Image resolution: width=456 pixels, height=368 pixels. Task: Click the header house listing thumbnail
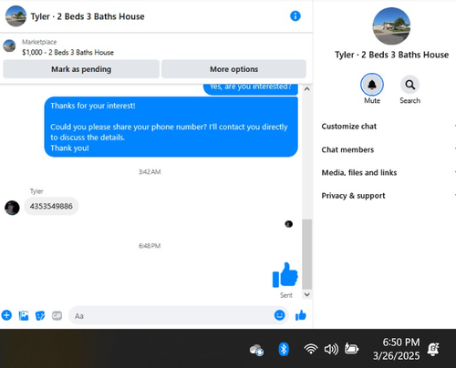(16, 16)
